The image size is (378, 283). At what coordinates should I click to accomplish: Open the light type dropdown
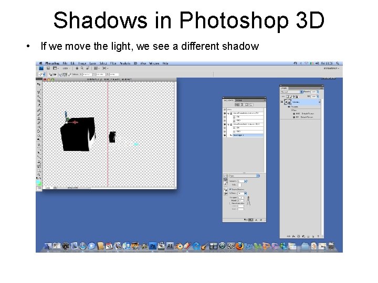tap(244, 176)
